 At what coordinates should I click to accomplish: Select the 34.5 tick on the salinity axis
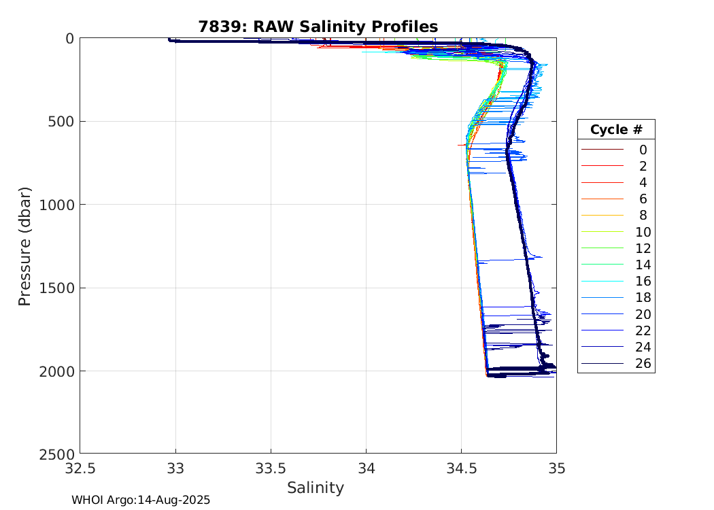461,469
